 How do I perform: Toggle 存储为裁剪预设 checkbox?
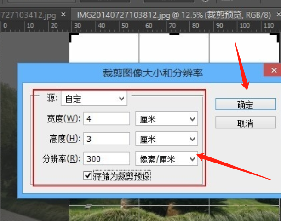(88, 175)
